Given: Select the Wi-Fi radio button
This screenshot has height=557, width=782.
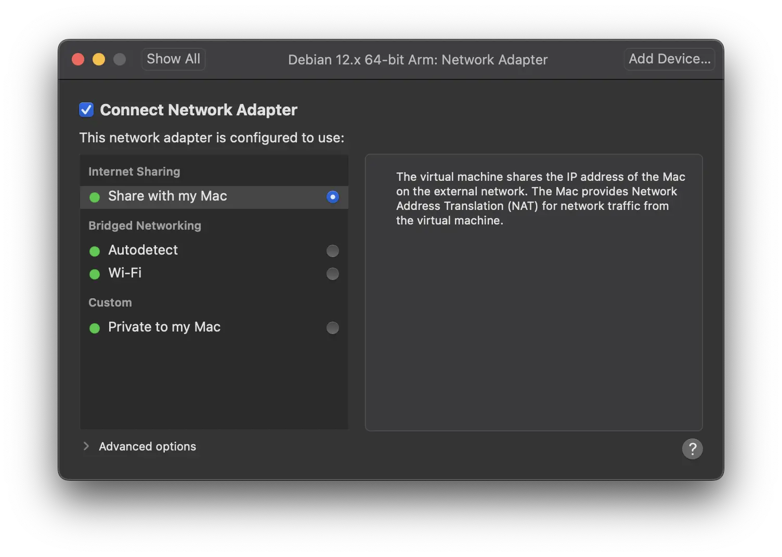Looking at the screenshot, I should pos(333,274).
